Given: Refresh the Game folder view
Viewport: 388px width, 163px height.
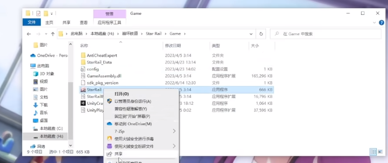Looking at the screenshot, I should click(x=261, y=34).
